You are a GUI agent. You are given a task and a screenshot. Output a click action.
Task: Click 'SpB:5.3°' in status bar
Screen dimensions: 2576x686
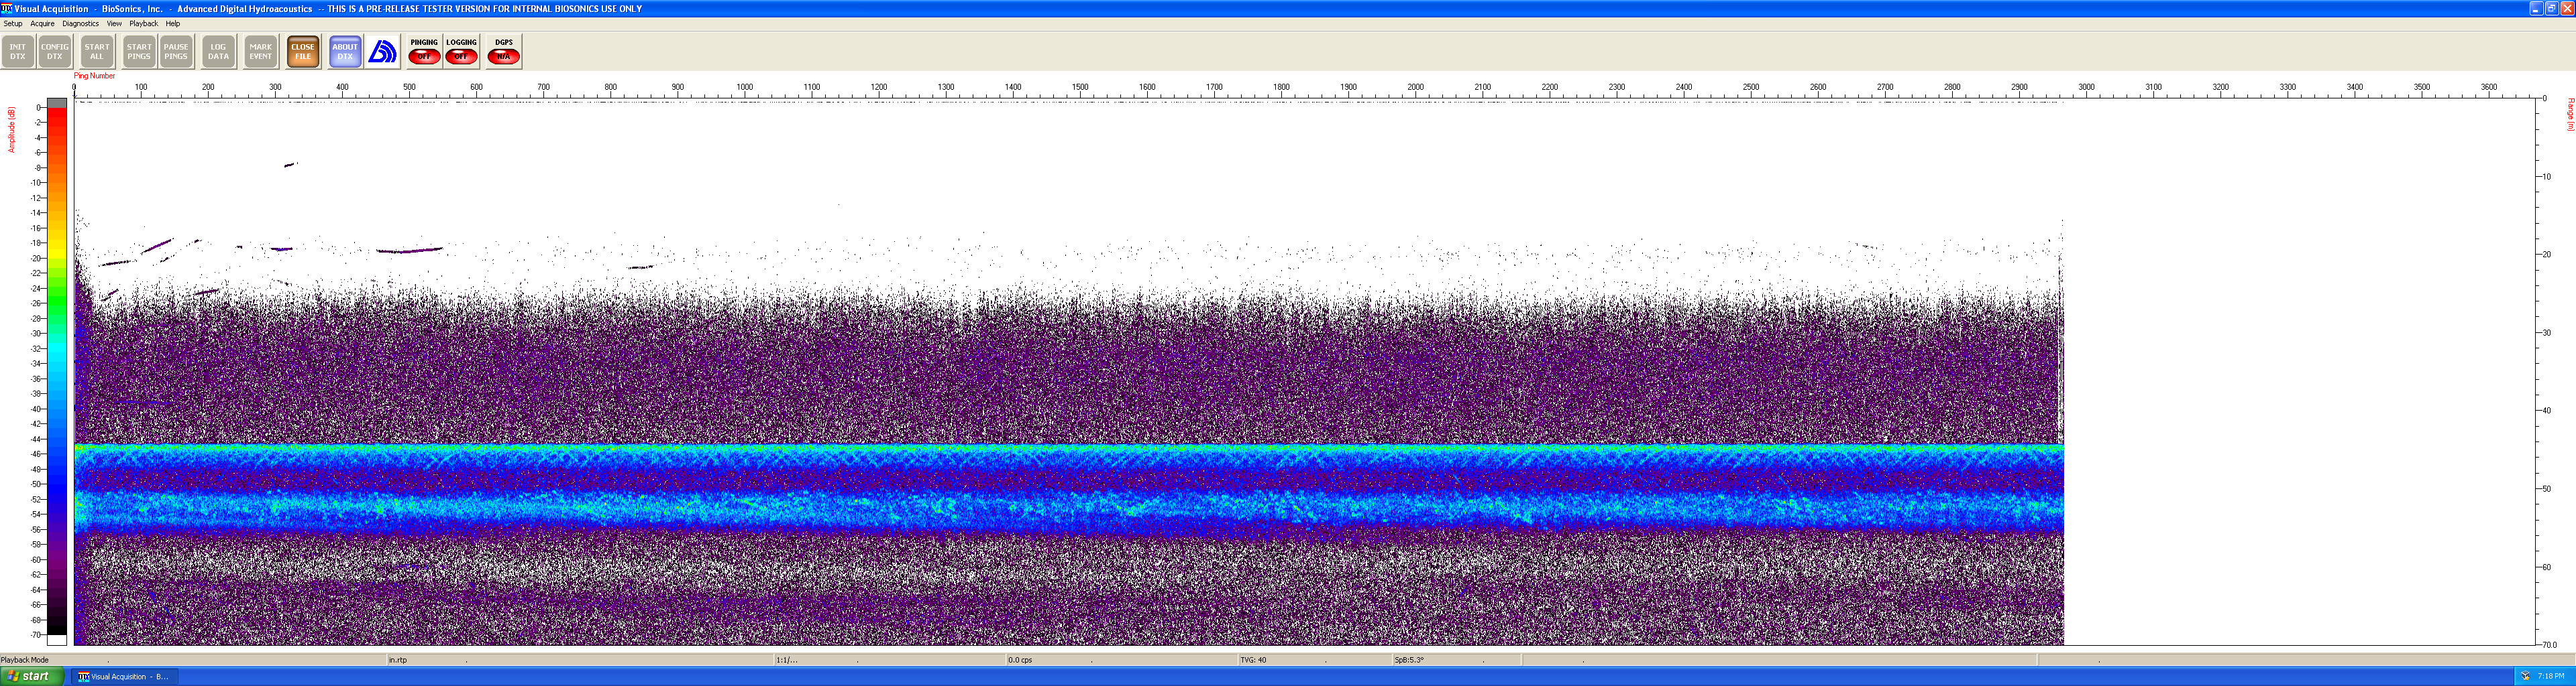1409,660
